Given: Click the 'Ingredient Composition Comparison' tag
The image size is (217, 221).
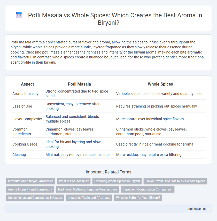Looking at the screenshot, I should [148, 189].
